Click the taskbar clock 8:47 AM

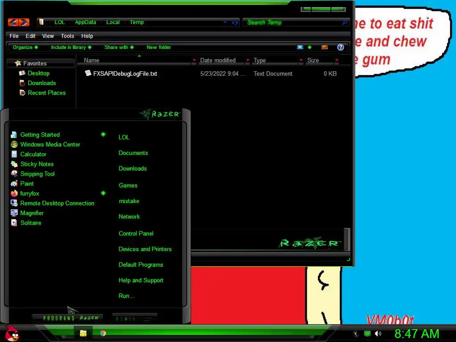tap(416, 334)
